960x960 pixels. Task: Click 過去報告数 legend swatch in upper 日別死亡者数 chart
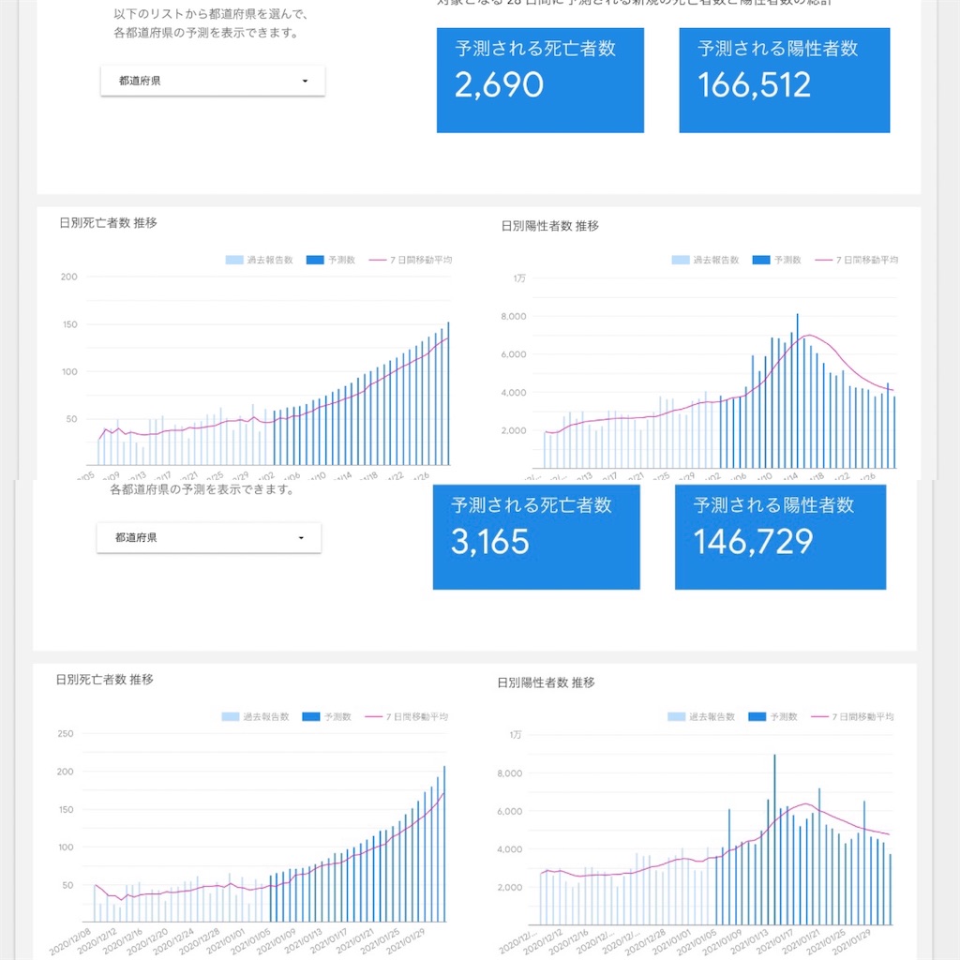point(234,261)
